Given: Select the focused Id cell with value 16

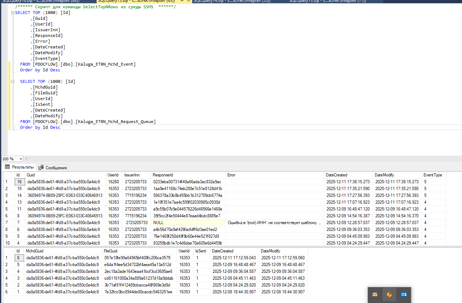Looking at the screenshot, I should (x=20, y=182).
